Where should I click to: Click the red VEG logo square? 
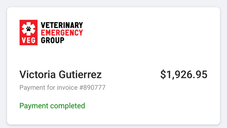pos(28,33)
